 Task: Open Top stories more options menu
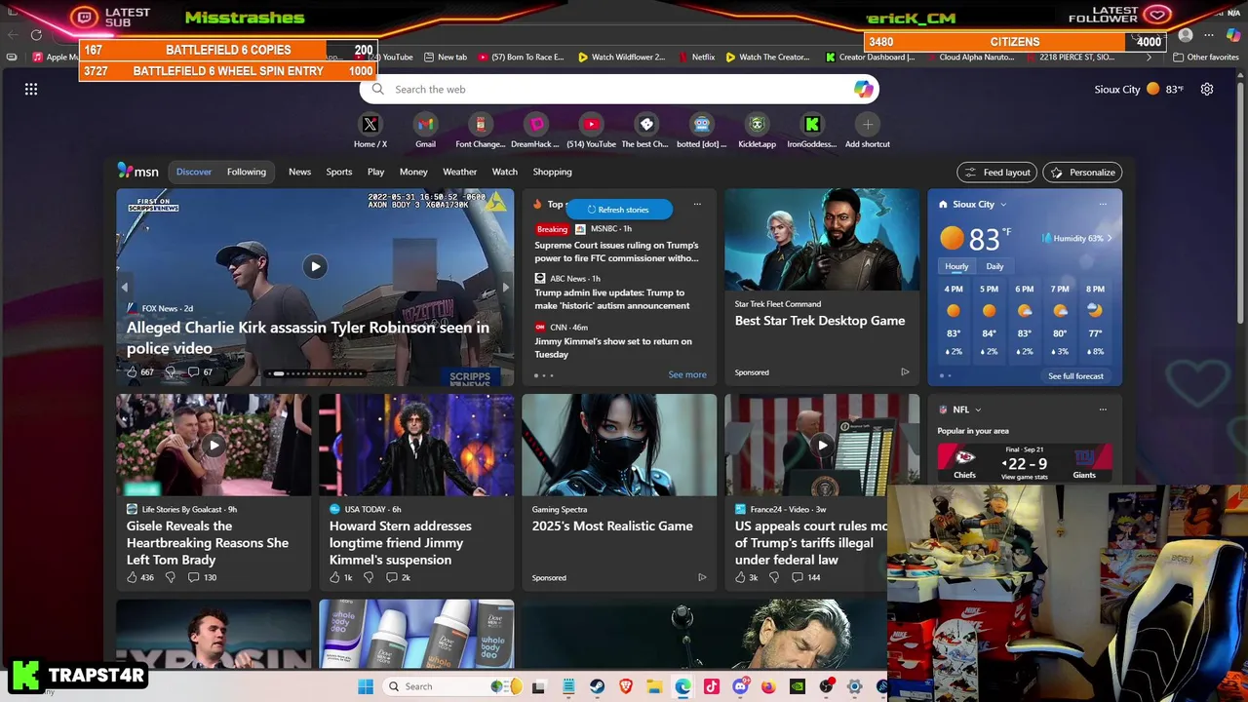[x=697, y=205]
